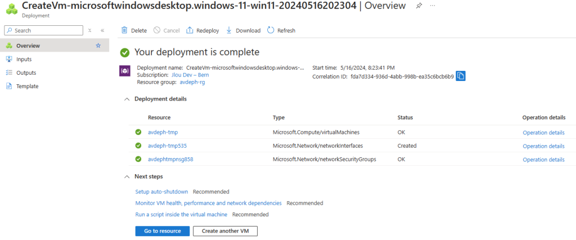Click the Download arrow icon
The height and width of the screenshot is (240, 576).
(x=229, y=30)
